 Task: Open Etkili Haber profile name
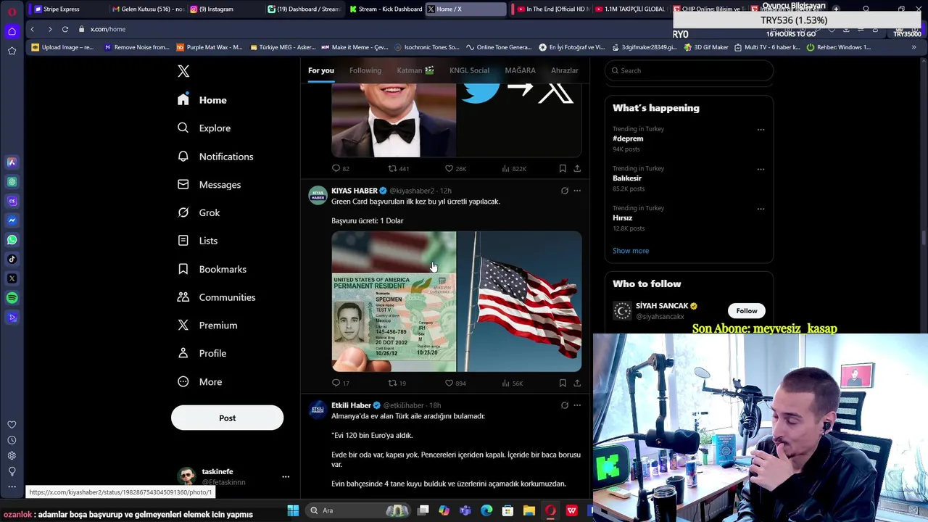pos(351,405)
